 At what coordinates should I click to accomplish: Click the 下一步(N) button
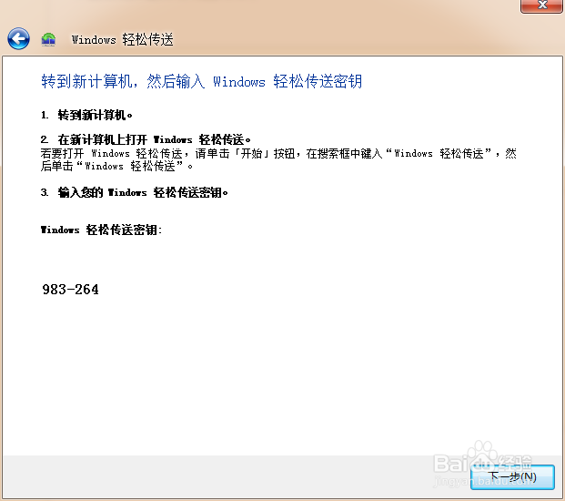click(x=512, y=476)
